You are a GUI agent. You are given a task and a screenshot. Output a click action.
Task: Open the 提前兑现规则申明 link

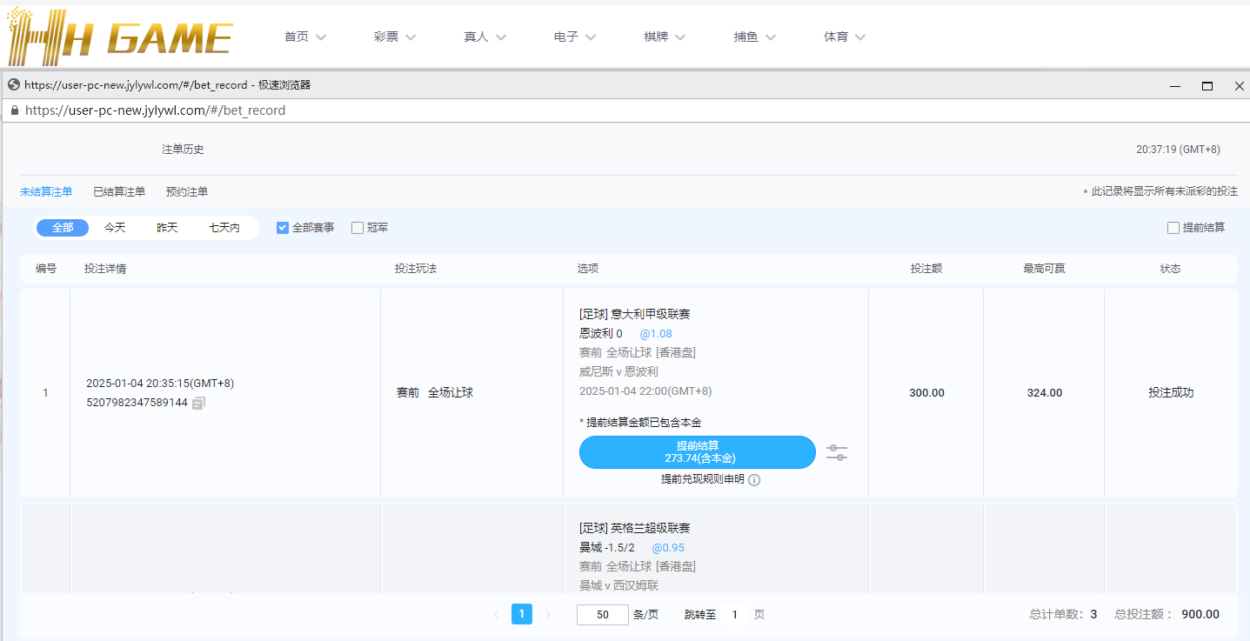(706, 479)
